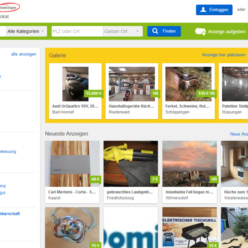Open the Haushaltsgeräte warehouse thumbnail
This screenshot has height=248, width=248.
tap(132, 84)
